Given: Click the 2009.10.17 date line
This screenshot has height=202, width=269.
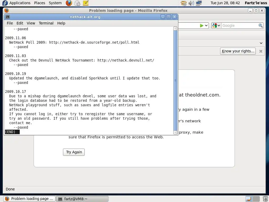Looking at the screenshot, I should (15, 92).
